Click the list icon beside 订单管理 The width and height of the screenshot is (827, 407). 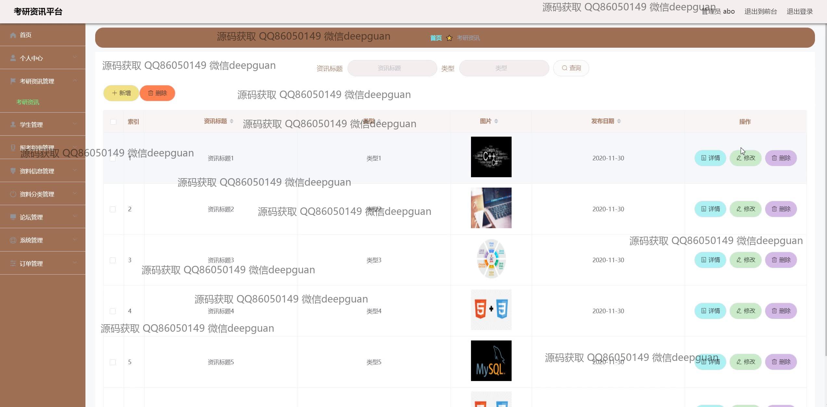tap(13, 264)
